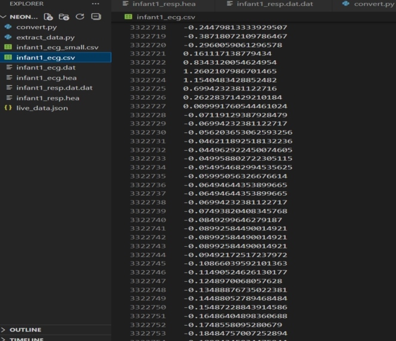Open infant1_ecg.hea in the explorer

point(46,78)
